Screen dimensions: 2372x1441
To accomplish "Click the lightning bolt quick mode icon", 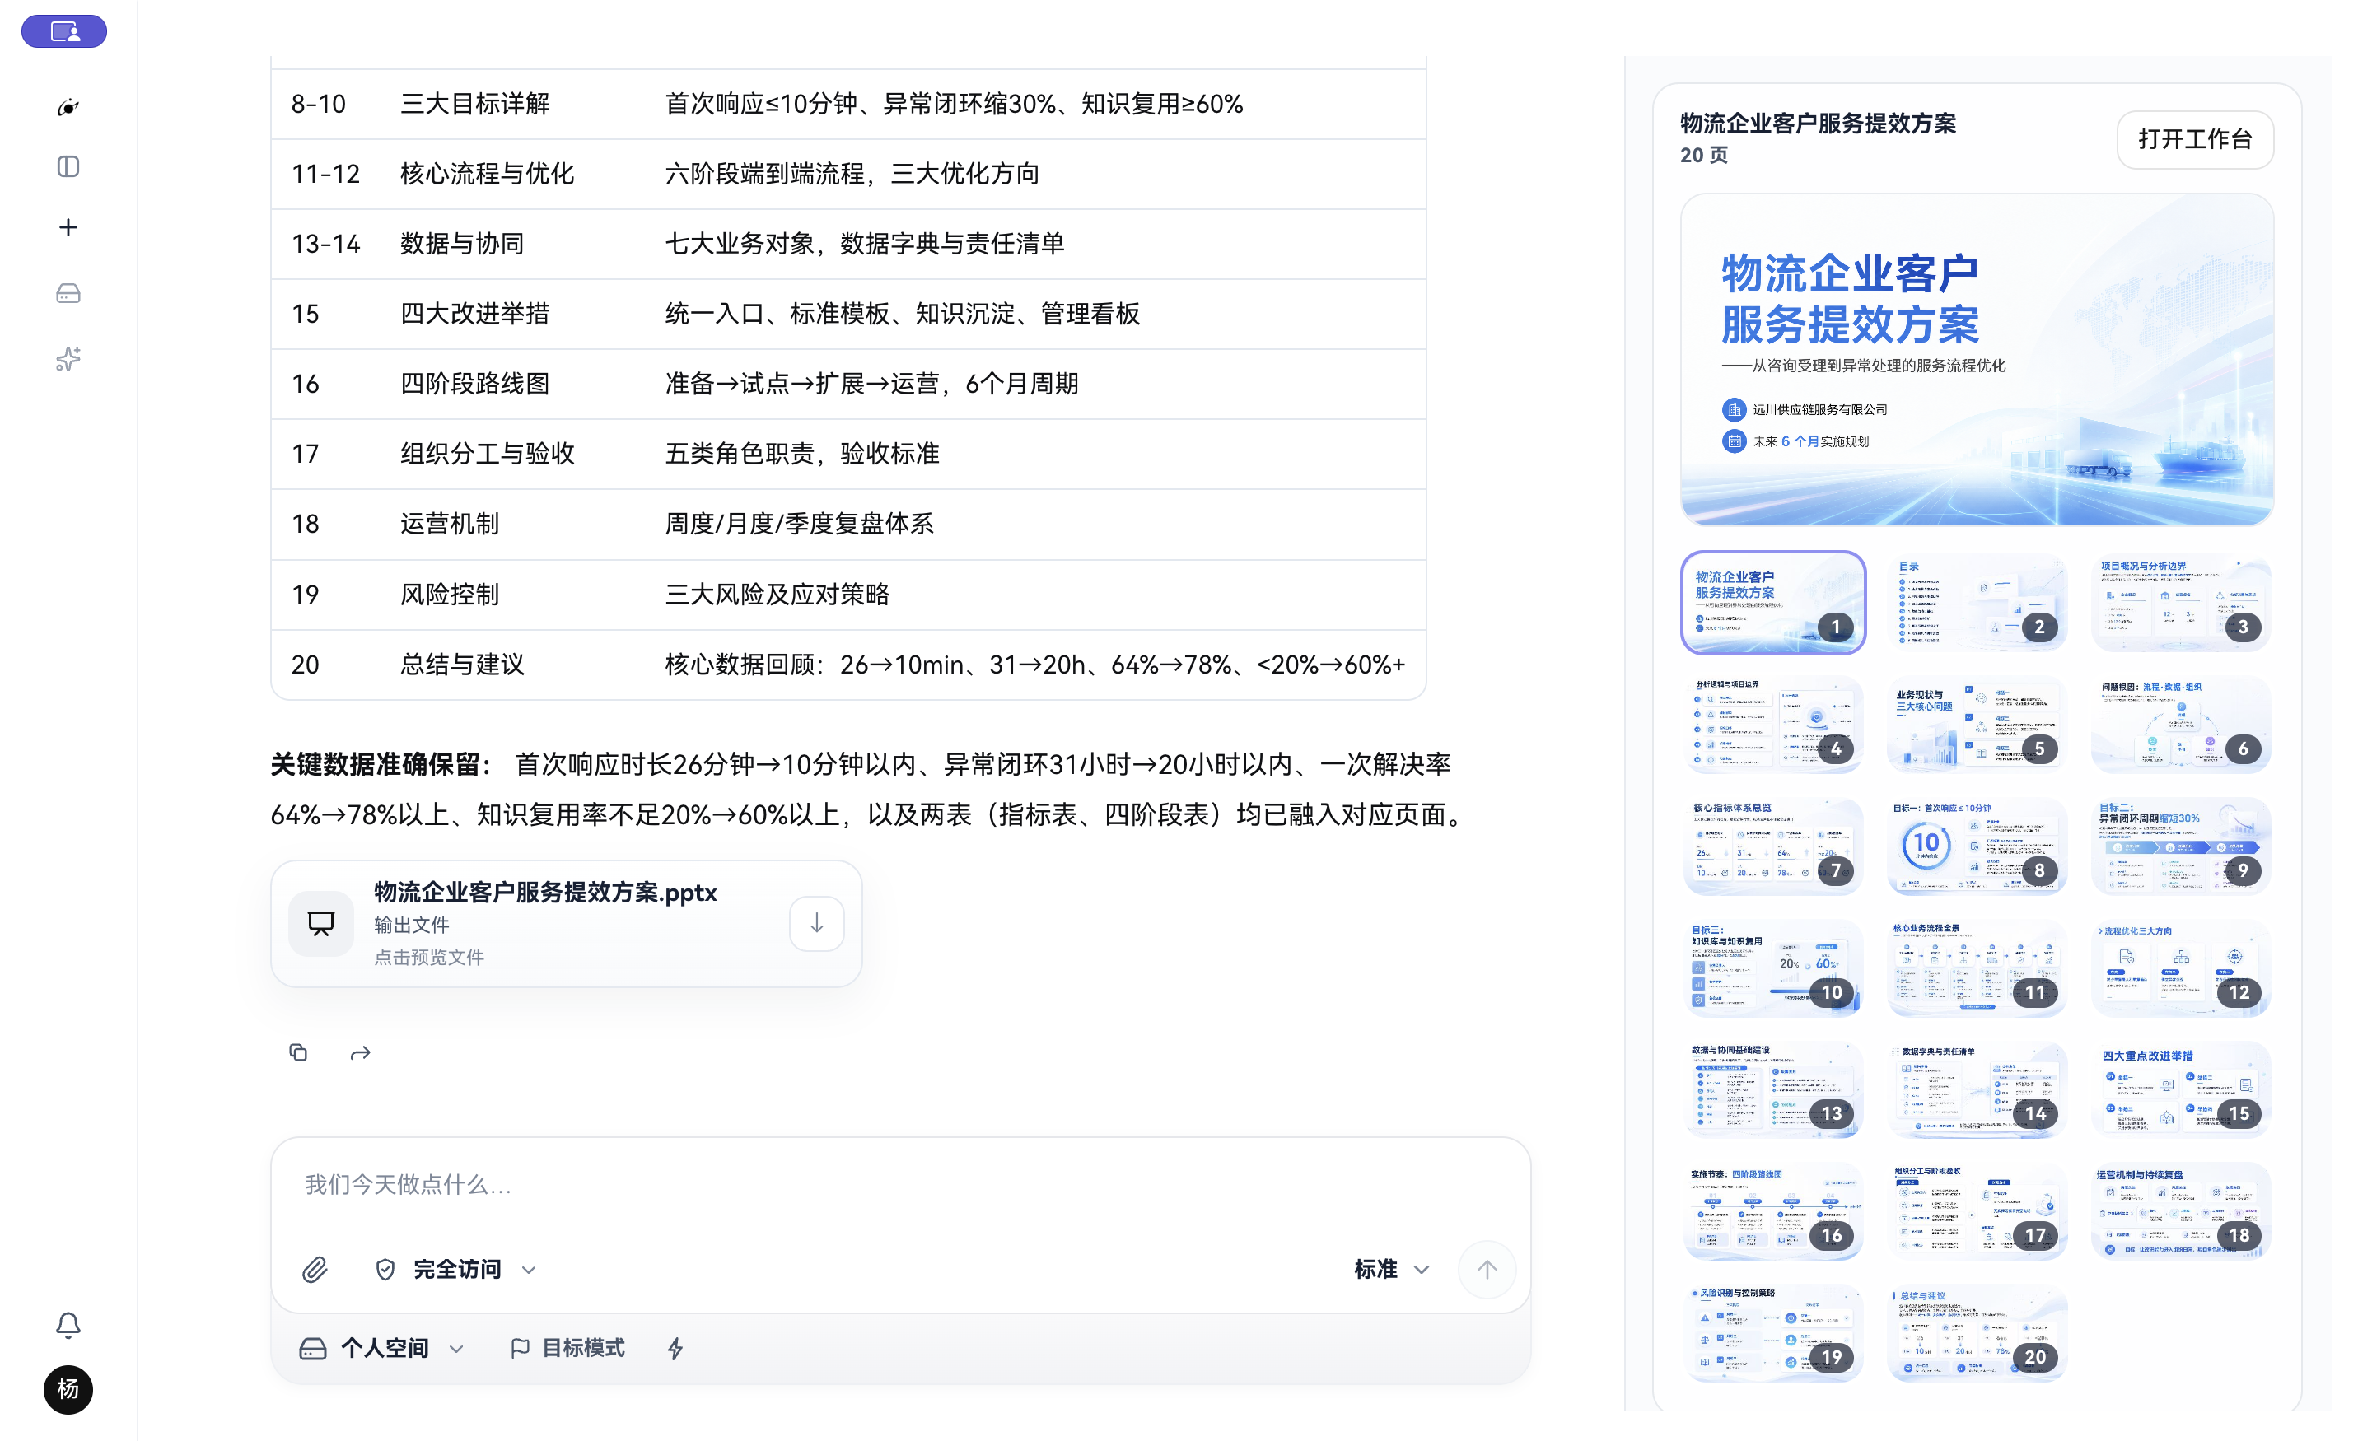I will (676, 1349).
